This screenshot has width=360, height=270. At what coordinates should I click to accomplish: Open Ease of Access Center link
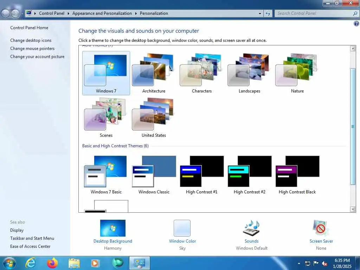point(30,246)
